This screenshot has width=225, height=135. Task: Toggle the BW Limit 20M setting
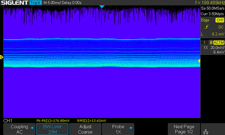[x=52, y=129]
